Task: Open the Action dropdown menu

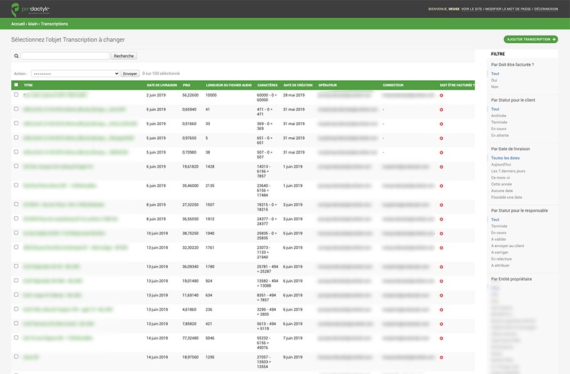Action: tap(75, 73)
